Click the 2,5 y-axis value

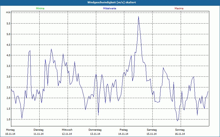point(9,87)
